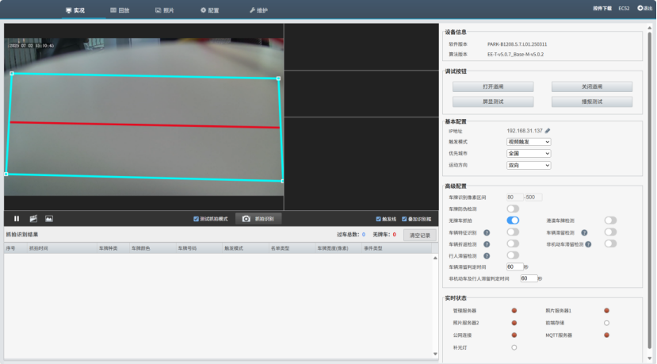Click 补光灯 status indicator
The height and width of the screenshot is (364, 657).
tap(514, 347)
